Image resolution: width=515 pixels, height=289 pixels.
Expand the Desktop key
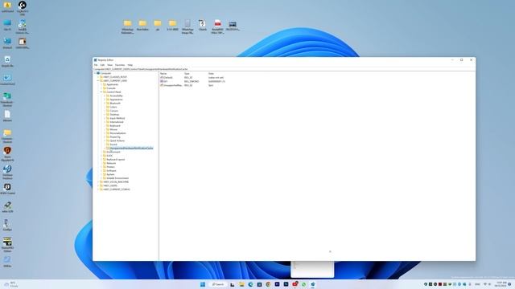pyautogui.click(x=105, y=114)
